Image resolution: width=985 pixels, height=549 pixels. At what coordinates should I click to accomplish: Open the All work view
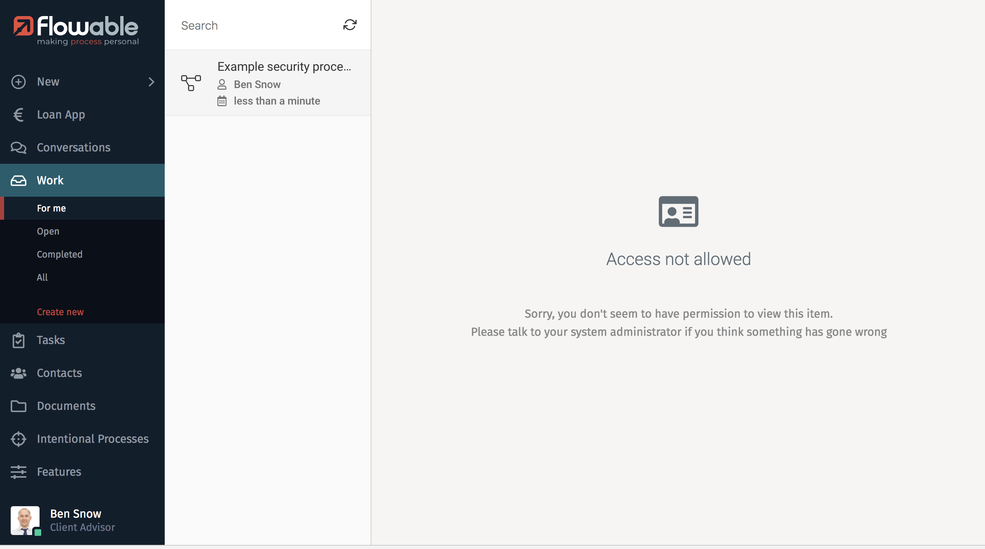pyautogui.click(x=42, y=277)
